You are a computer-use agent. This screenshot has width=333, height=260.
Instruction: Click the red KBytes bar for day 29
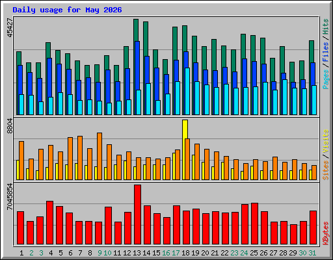(x=293, y=235)
